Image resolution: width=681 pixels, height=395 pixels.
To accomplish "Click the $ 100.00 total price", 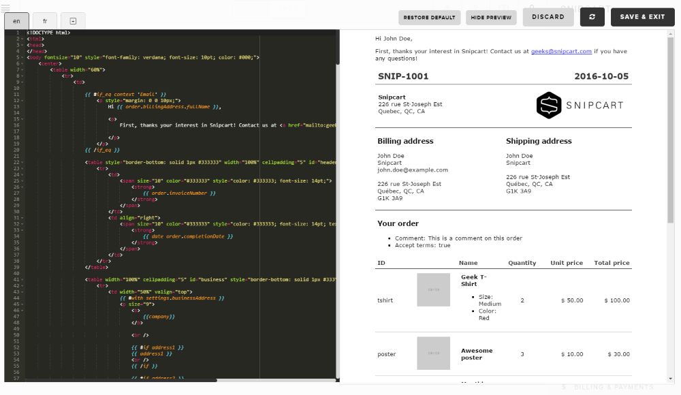I will (617, 300).
